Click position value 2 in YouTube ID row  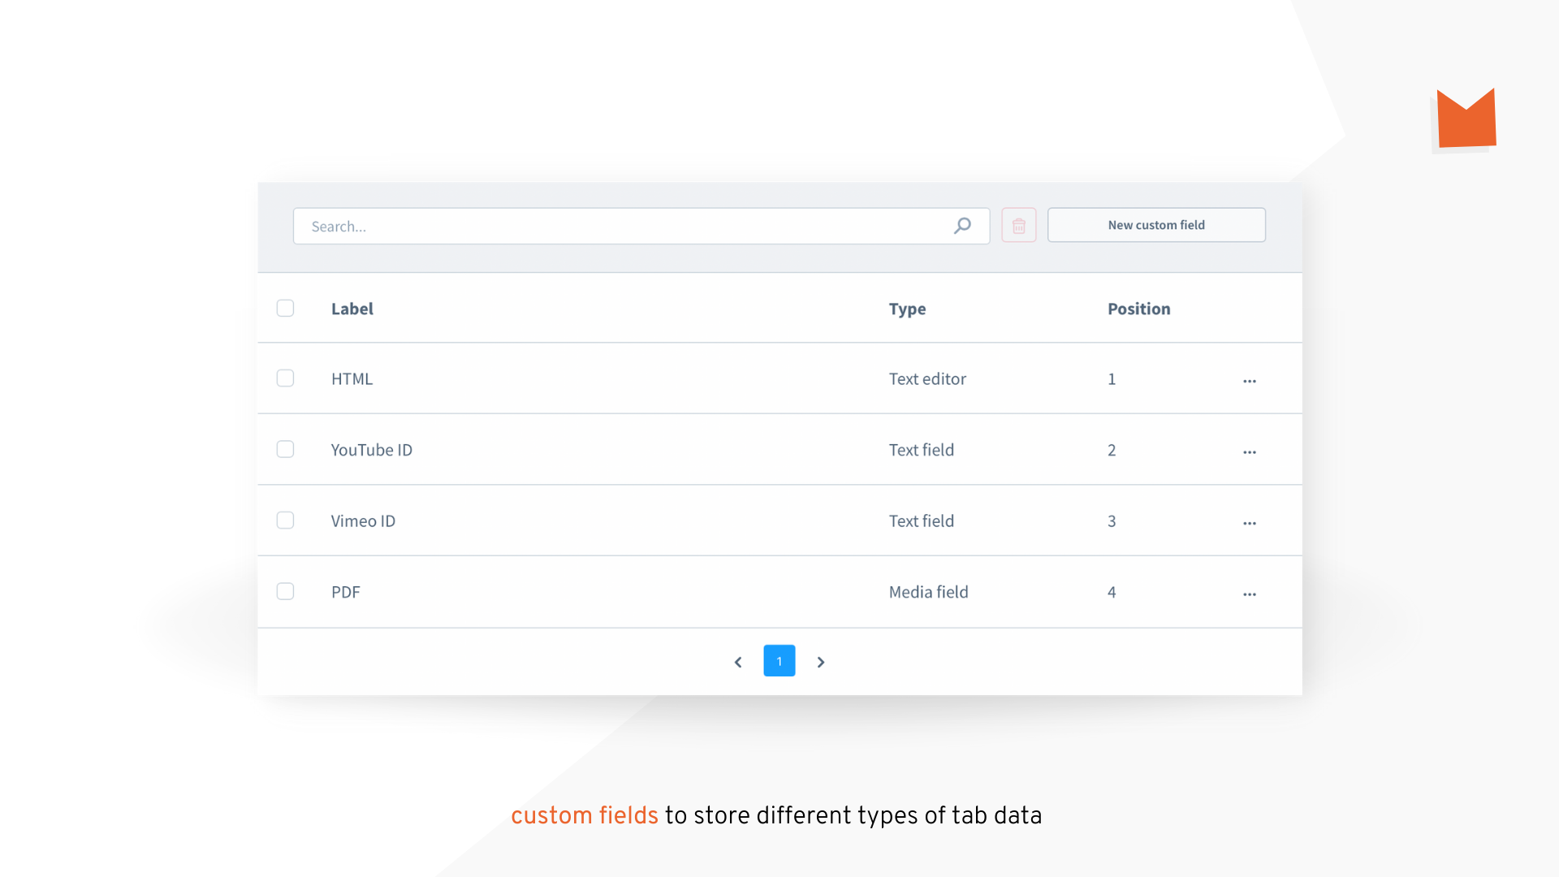click(1112, 450)
